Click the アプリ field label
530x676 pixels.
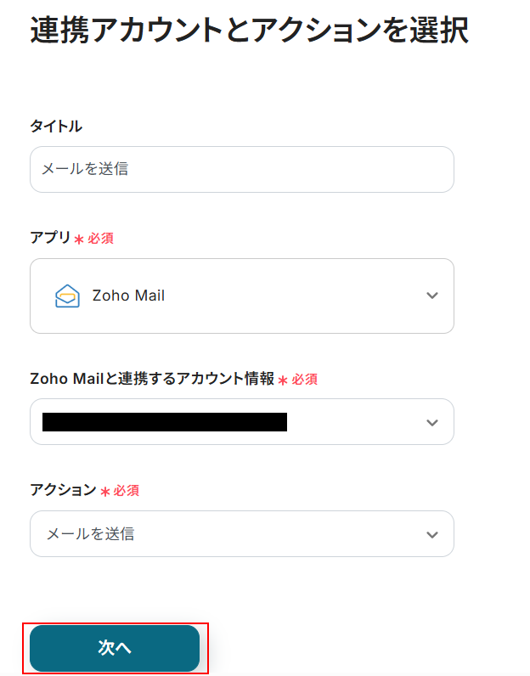[x=50, y=238]
